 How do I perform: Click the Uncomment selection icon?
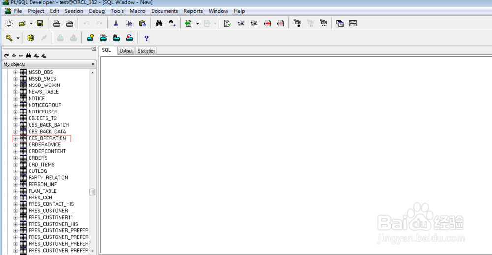coord(280,23)
